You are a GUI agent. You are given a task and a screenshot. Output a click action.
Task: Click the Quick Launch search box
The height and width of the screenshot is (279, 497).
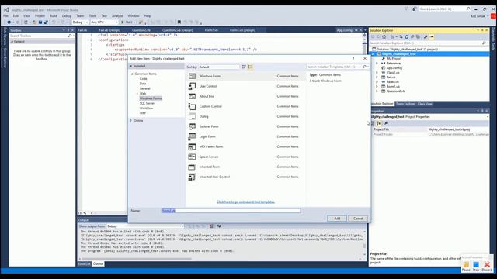(x=444, y=9)
